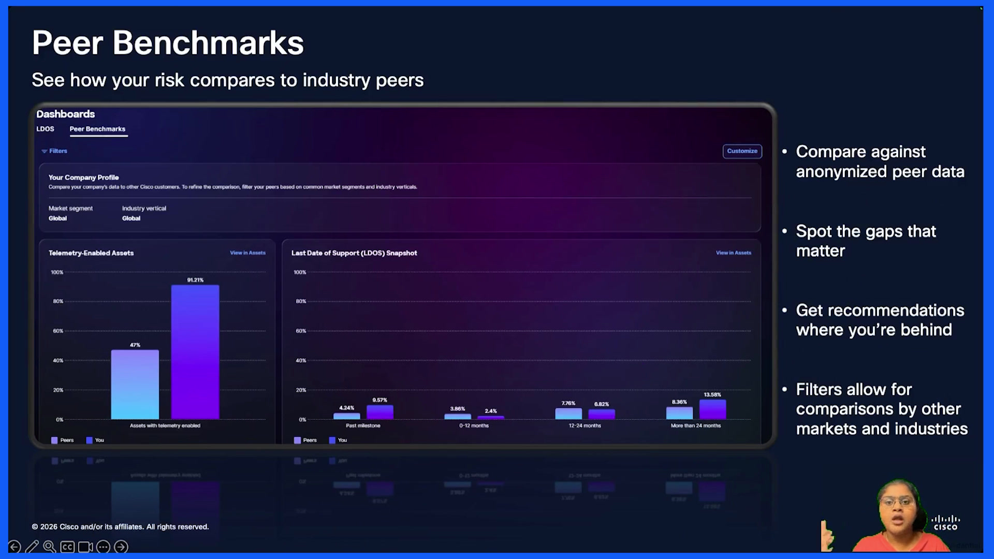Open the slide zoom magnifier
Viewport: 994px width, 559px height.
click(50, 547)
